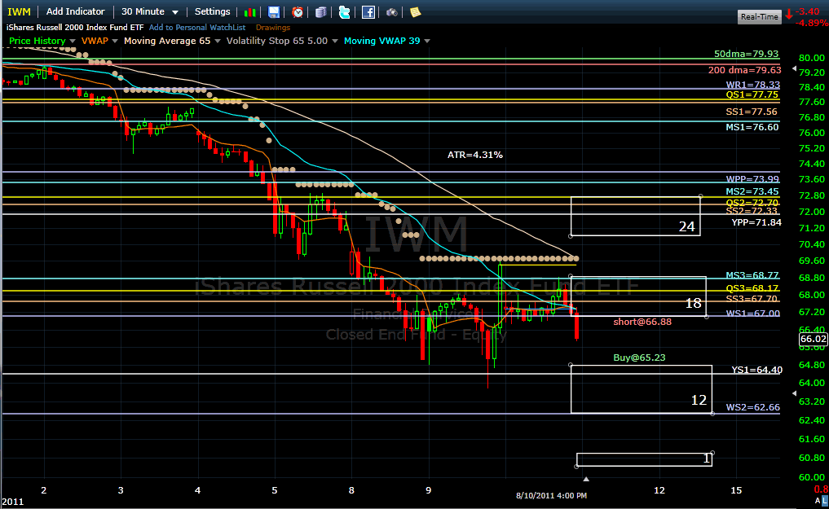Open the yellow sticky note icon
Image resolution: width=829 pixels, height=509 pixels.
(416, 12)
